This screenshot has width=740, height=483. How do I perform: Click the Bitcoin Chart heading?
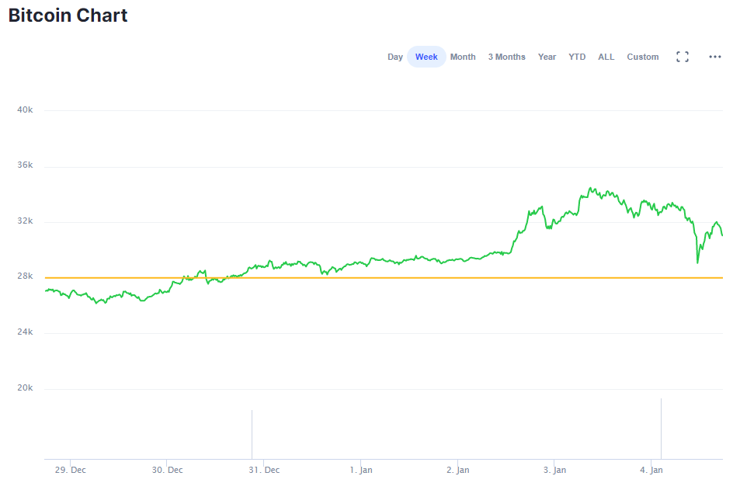coord(68,15)
